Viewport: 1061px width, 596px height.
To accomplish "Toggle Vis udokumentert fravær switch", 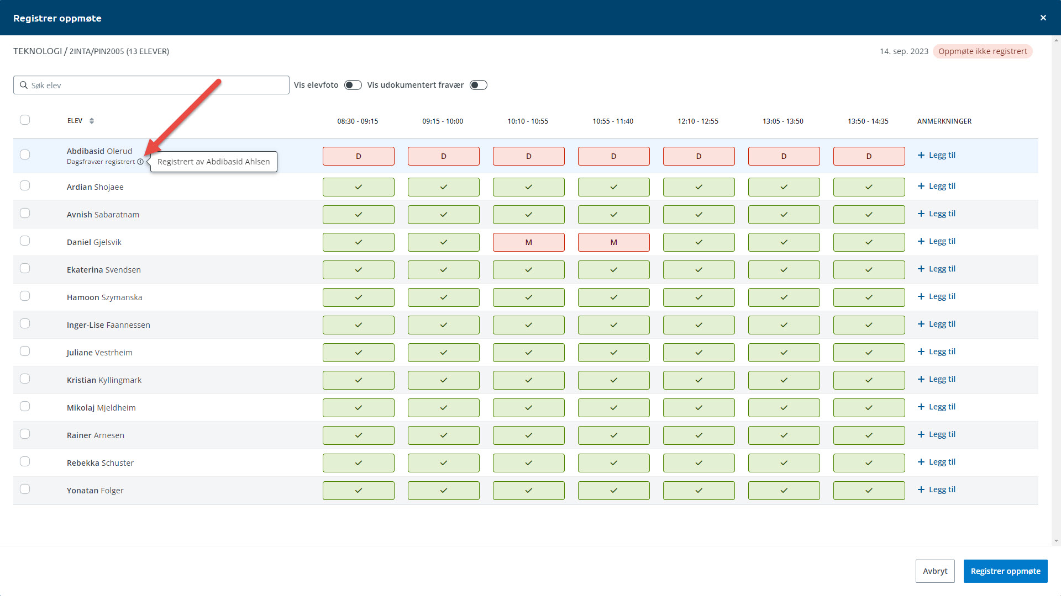I will pyautogui.click(x=479, y=85).
